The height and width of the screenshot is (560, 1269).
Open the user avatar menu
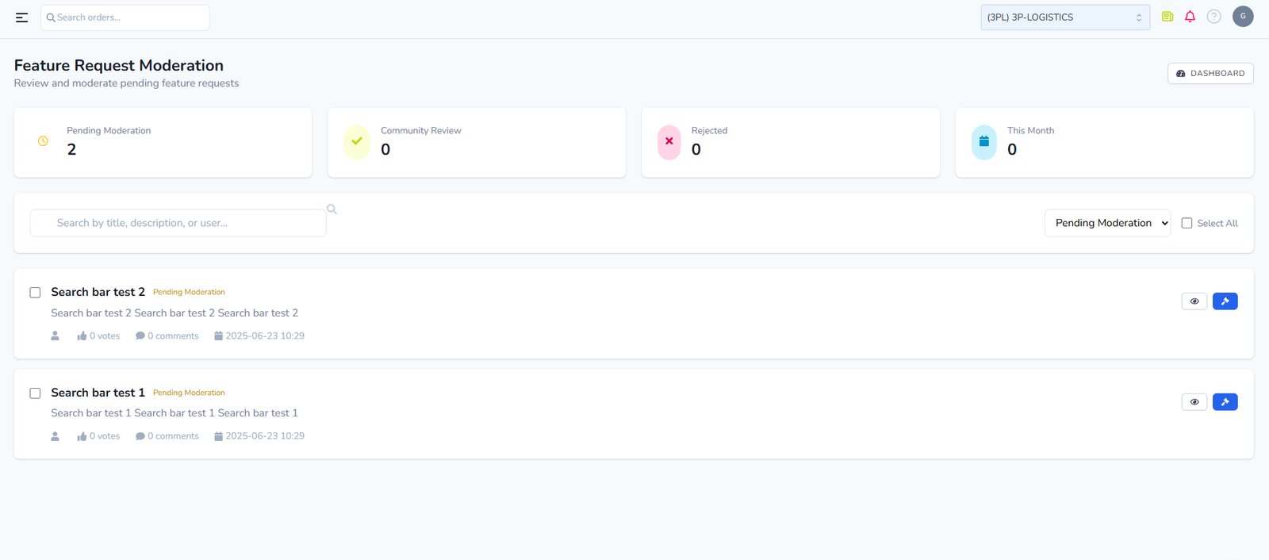1243,17
